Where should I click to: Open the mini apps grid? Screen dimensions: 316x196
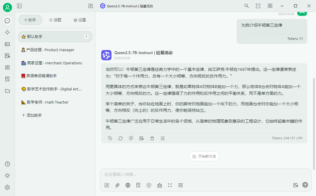point(7,67)
